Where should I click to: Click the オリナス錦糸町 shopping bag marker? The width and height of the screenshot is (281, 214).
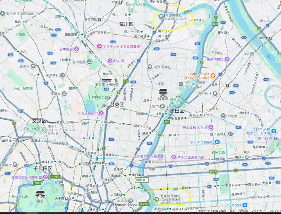tap(217, 142)
